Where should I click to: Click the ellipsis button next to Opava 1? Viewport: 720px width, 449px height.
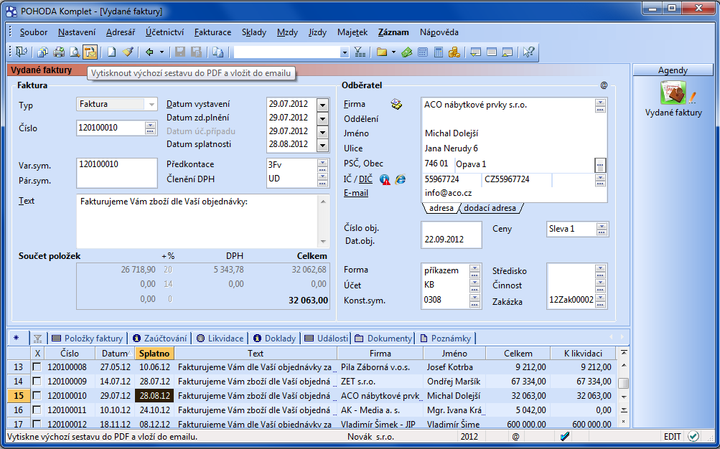click(600, 165)
